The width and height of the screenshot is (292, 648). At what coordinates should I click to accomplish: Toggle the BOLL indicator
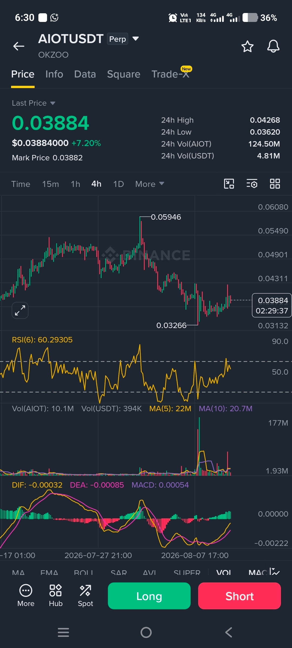click(84, 572)
